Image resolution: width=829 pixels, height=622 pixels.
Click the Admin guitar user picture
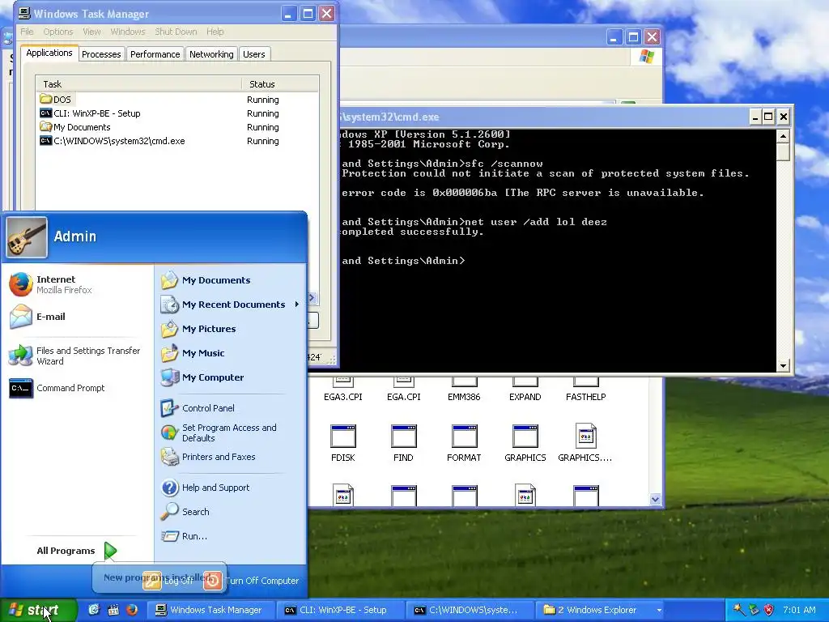27,237
